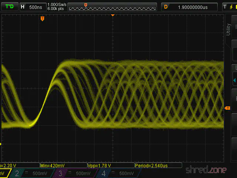Click the blue left arrow in side menu
Screen dimensions: 237x178
pos(234,80)
